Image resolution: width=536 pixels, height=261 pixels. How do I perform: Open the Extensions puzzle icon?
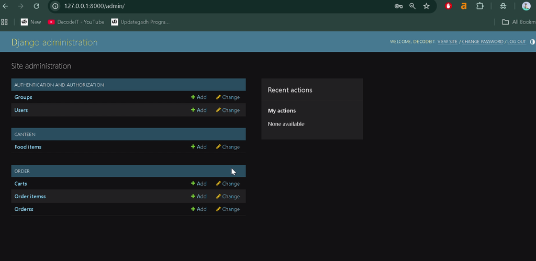click(x=480, y=6)
